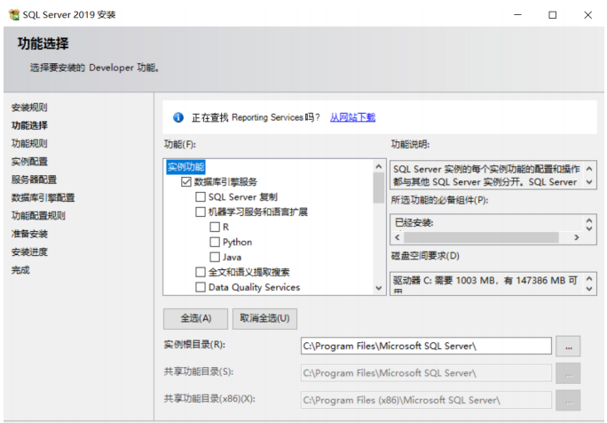Select the 数据库引擎配置 step in sidebar
Viewport: 607px width, 423px height.
[43, 198]
